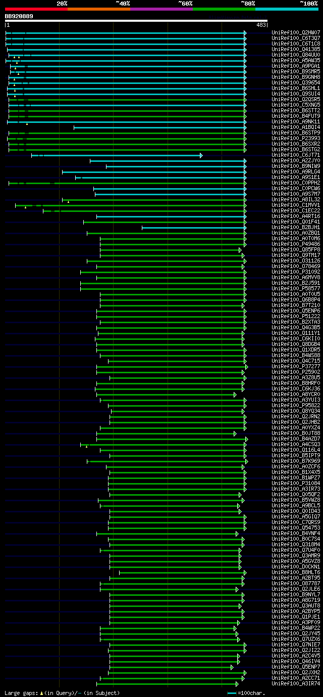Select the UniRef100_C0PCW6 label

[x=296, y=188]
